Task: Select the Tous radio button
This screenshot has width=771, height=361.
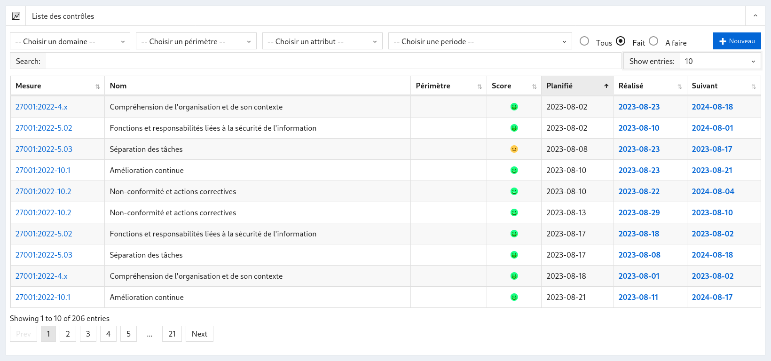Action: click(584, 41)
